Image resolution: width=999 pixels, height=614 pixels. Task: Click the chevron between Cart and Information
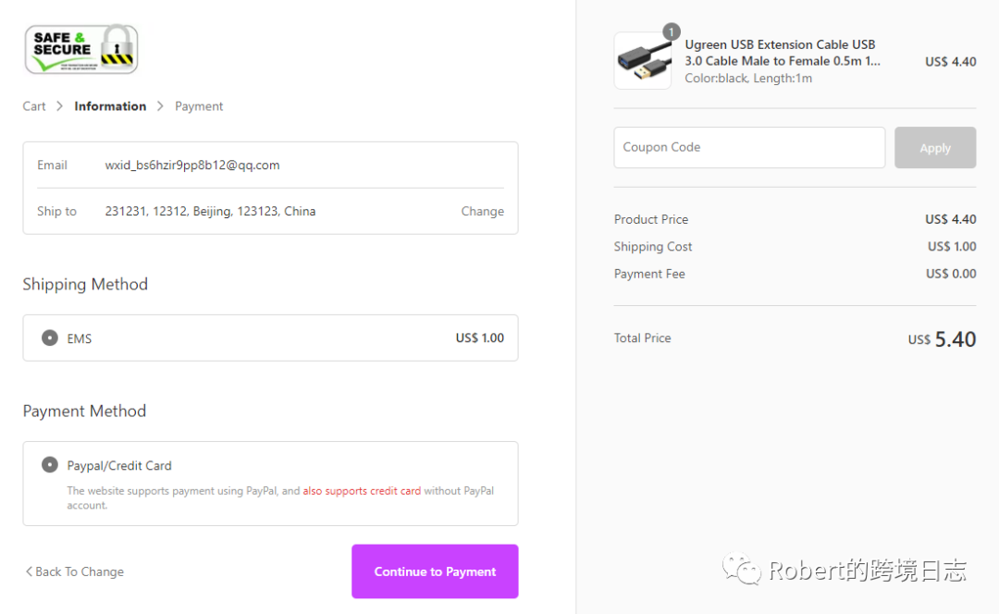click(59, 106)
